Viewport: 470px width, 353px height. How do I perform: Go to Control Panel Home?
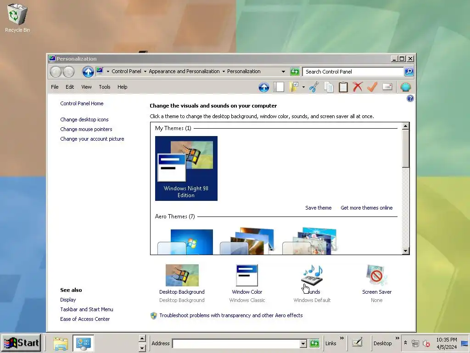[x=82, y=103]
